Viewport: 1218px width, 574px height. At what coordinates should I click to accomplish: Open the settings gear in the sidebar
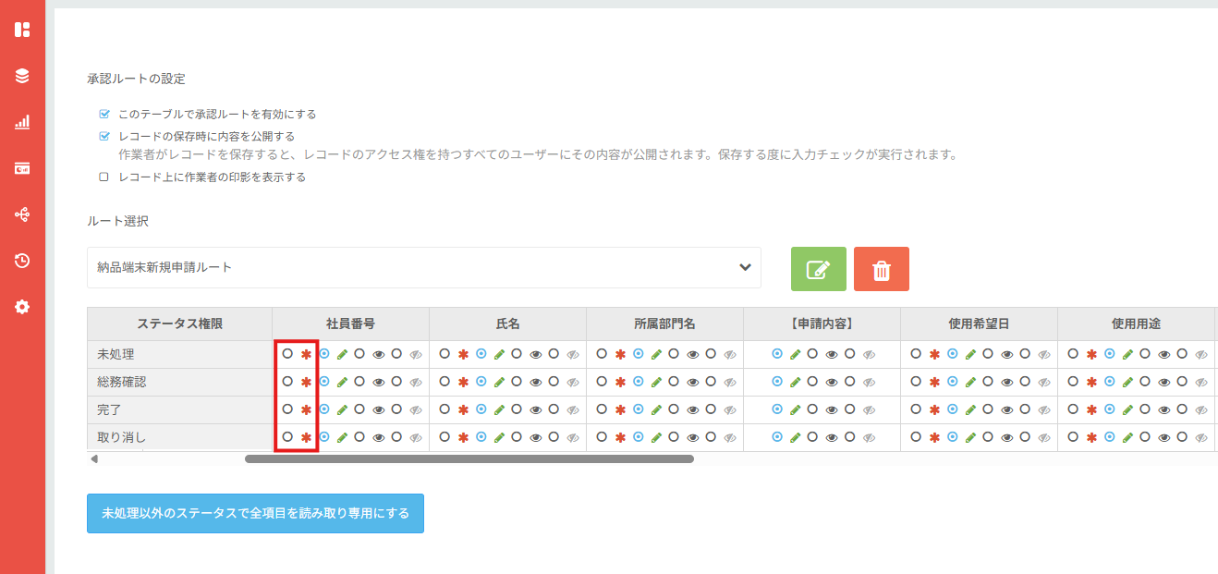click(x=22, y=307)
